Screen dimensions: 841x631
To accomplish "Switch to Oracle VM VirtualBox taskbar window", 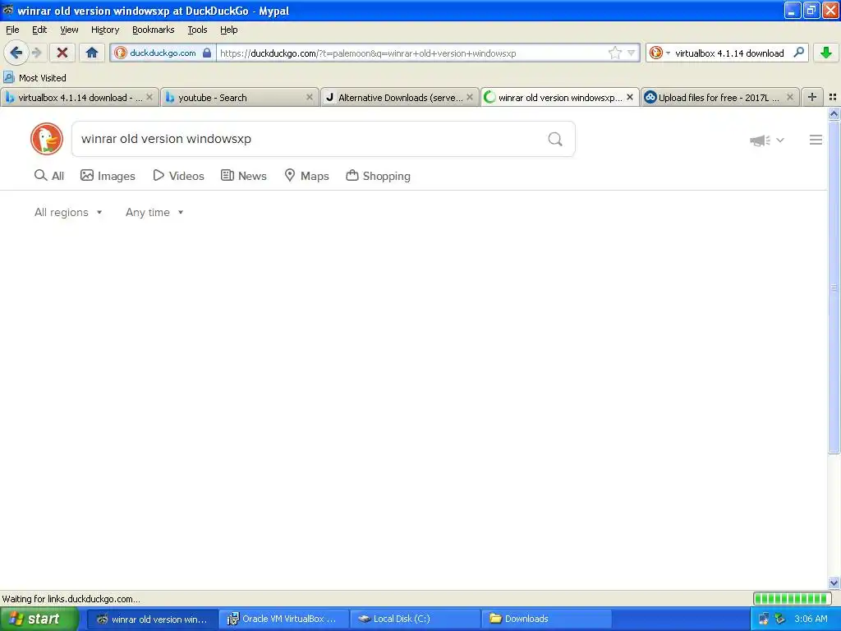I will (x=283, y=619).
